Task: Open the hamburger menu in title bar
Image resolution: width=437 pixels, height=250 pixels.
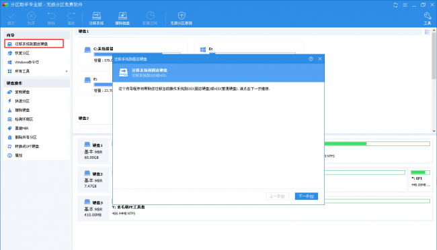Action: click(405, 5)
